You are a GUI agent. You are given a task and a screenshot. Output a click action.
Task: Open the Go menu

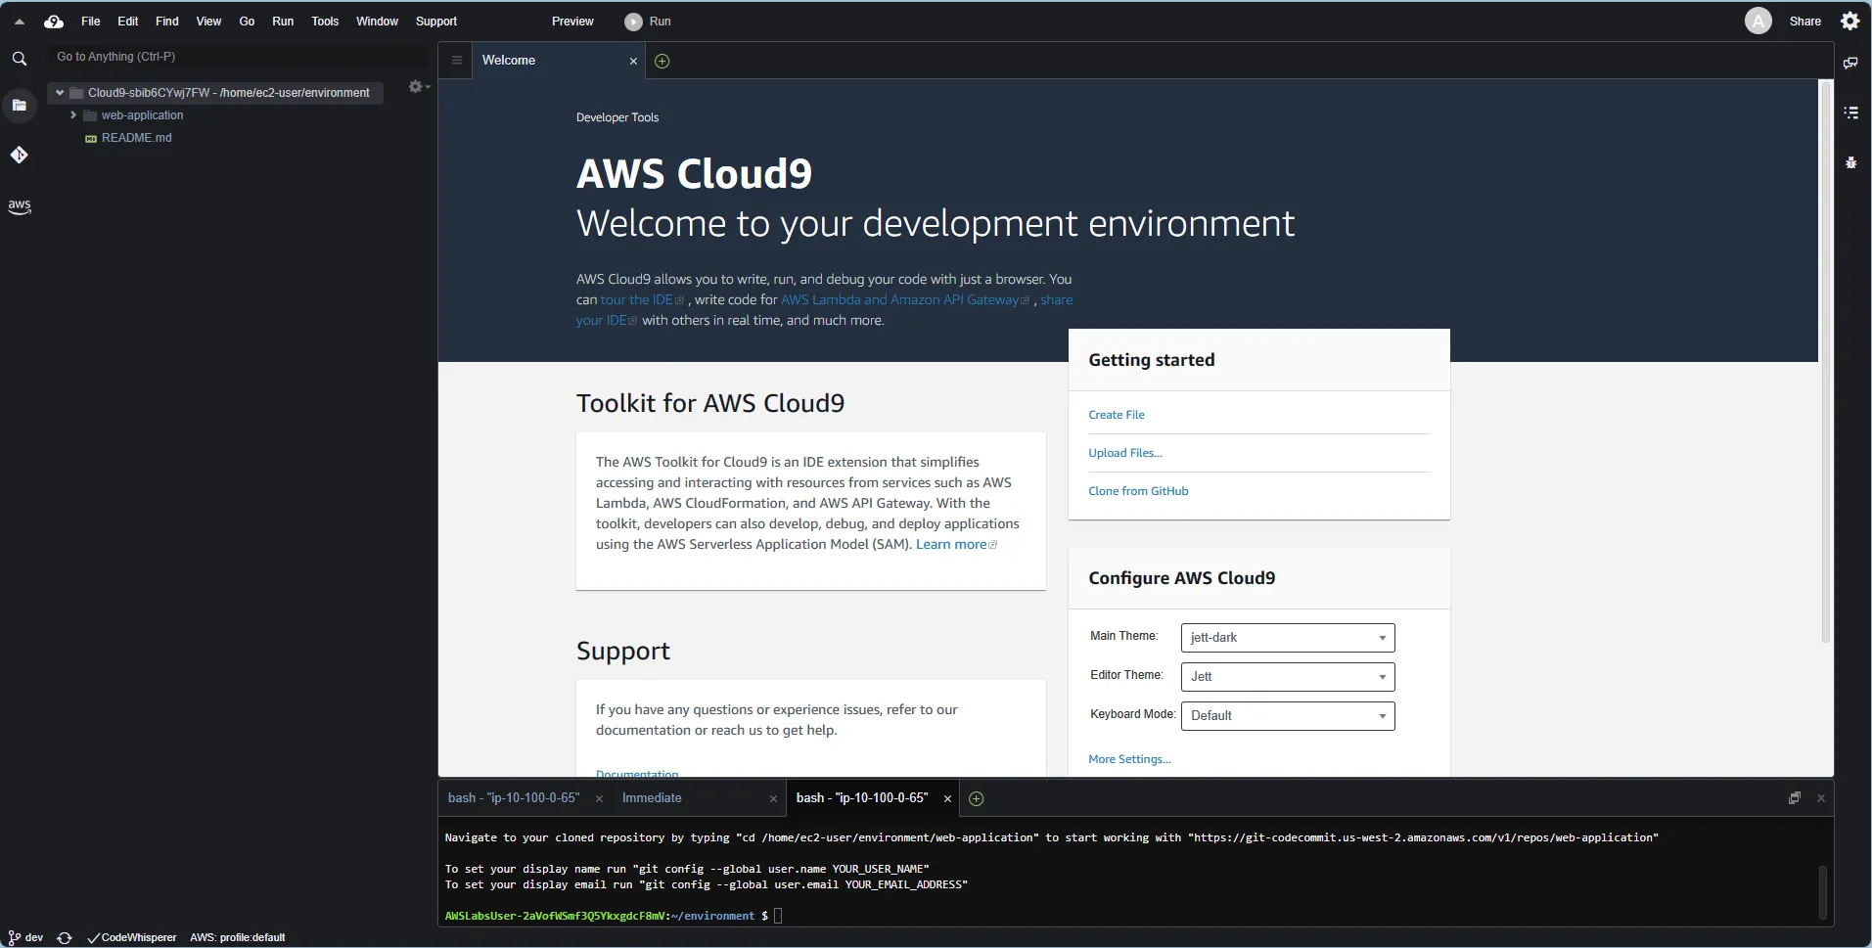tap(247, 22)
